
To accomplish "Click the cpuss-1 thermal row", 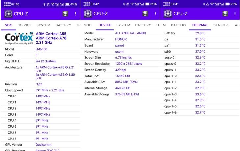I will pos(200,70).
